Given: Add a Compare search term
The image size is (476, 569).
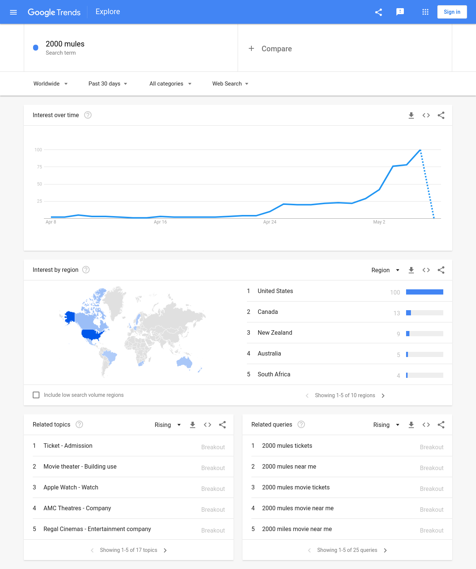Looking at the screenshot, I should pos(270,49).
